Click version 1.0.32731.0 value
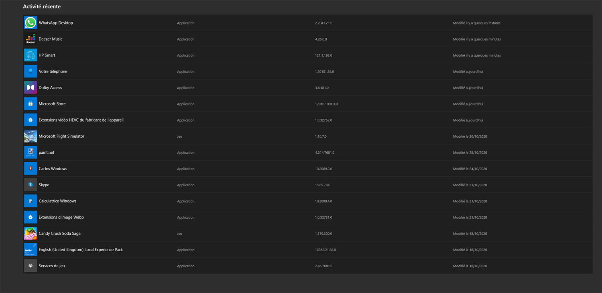 323,217
